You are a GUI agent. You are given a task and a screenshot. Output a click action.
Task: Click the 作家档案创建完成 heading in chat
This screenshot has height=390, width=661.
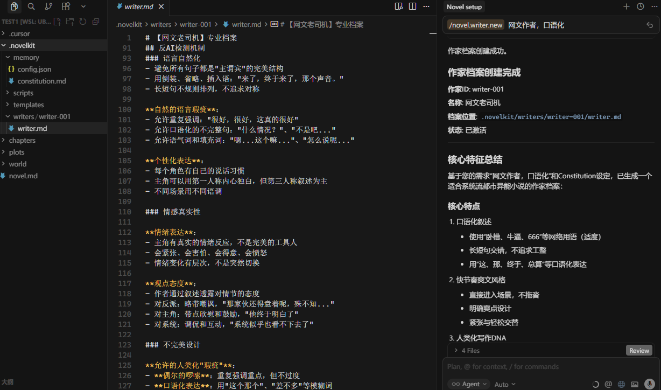coord(484,72)
